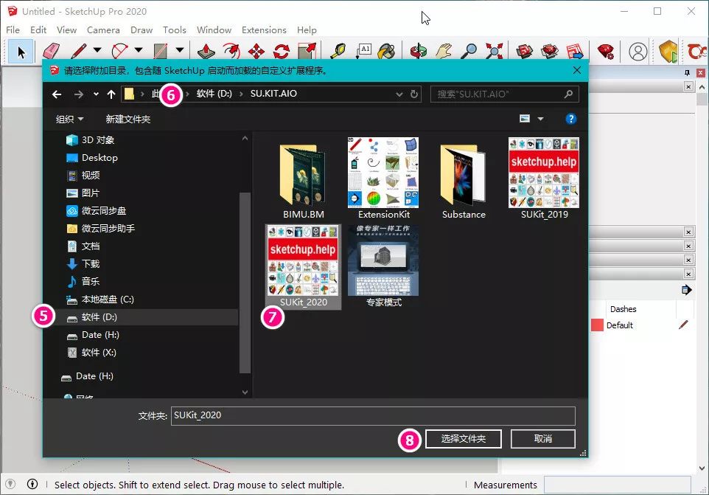Click the red Default tag color swatch
The height and width of the screenshot is (495, 709).
pos(597,325)
